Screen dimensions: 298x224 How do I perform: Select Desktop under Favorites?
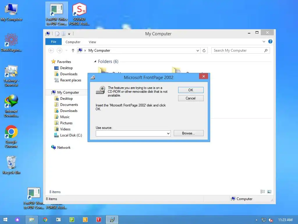point(66,68)
